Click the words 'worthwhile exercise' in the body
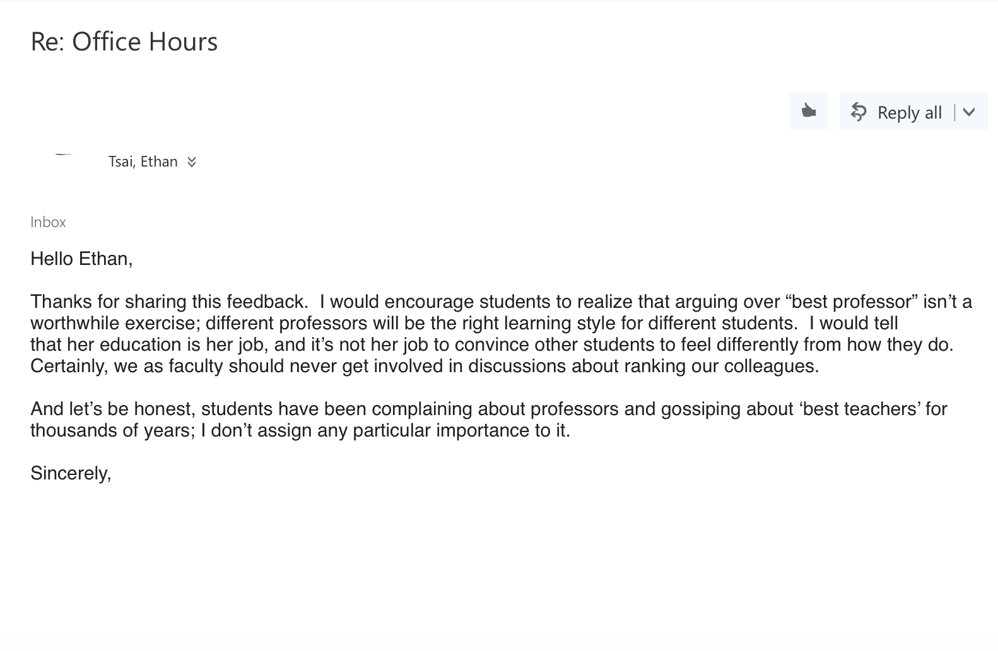The height and width of the screenshot is (651, 998). (x=115, y=323)
